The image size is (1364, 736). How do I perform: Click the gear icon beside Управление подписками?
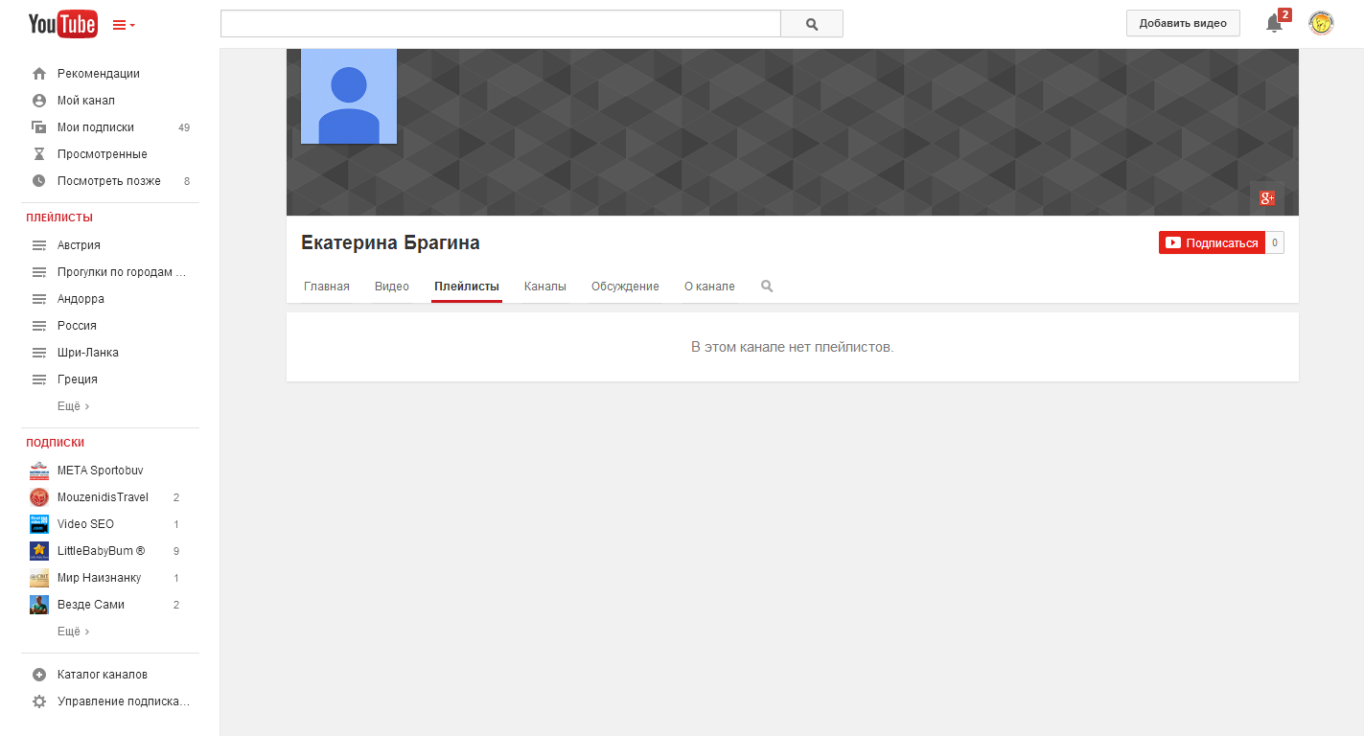click(x=39, y=701)
